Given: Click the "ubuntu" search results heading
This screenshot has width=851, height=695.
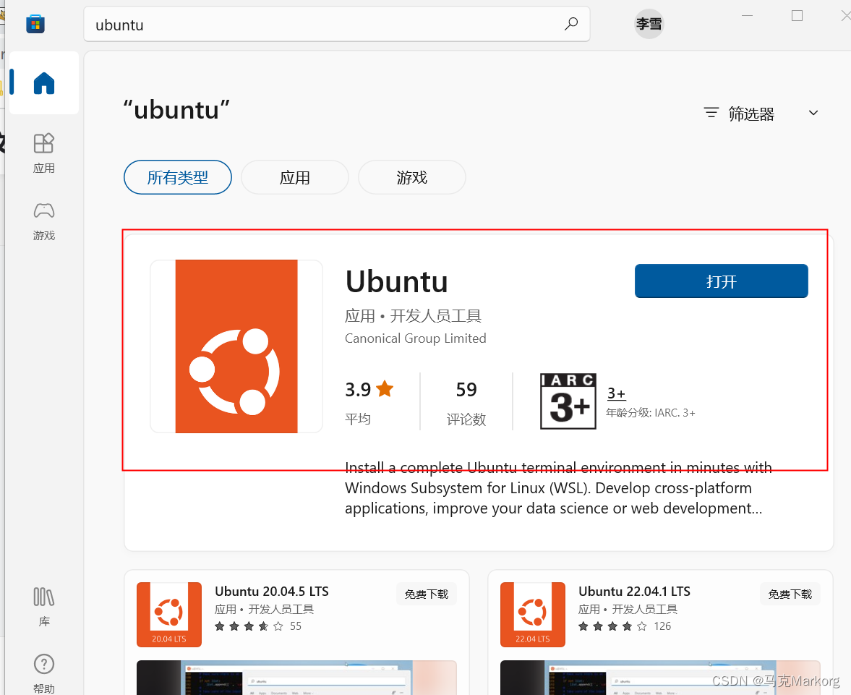Looking at the screenshot, I should tap(176, 110).
